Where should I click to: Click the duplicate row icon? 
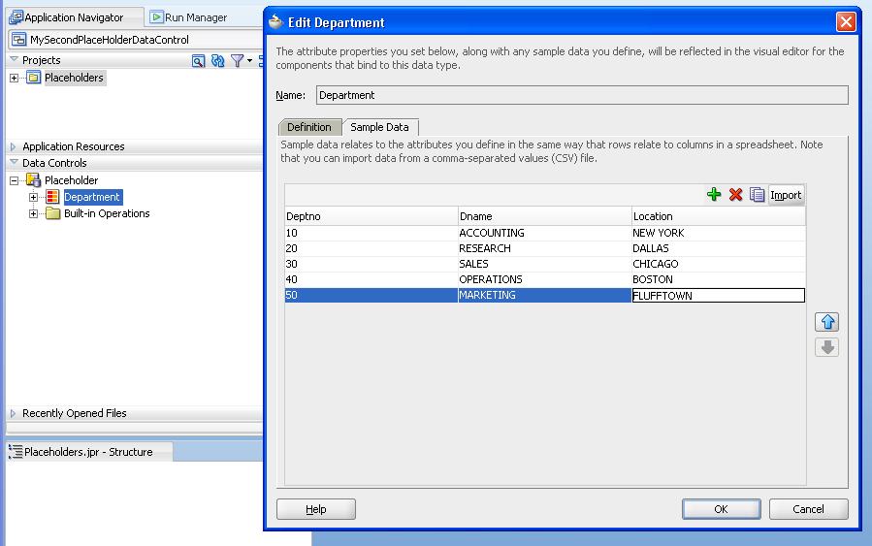pos(757,195)
